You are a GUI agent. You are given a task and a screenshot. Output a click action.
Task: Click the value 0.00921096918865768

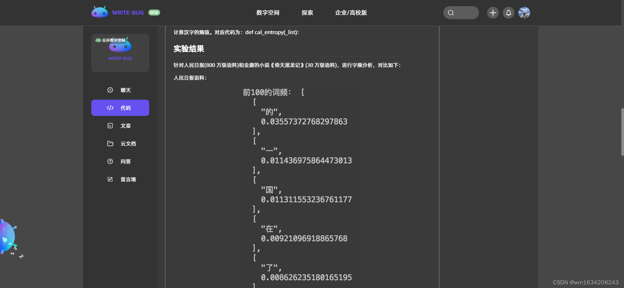click(304, 238)
